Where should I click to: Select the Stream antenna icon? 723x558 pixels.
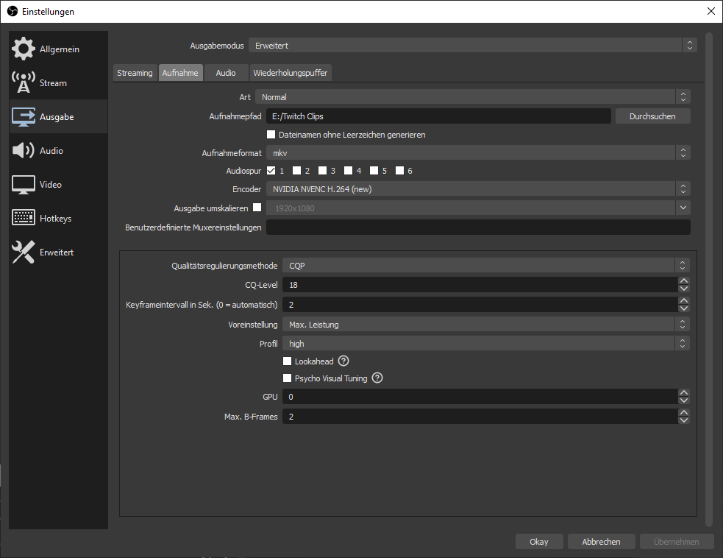click(24, 83)
